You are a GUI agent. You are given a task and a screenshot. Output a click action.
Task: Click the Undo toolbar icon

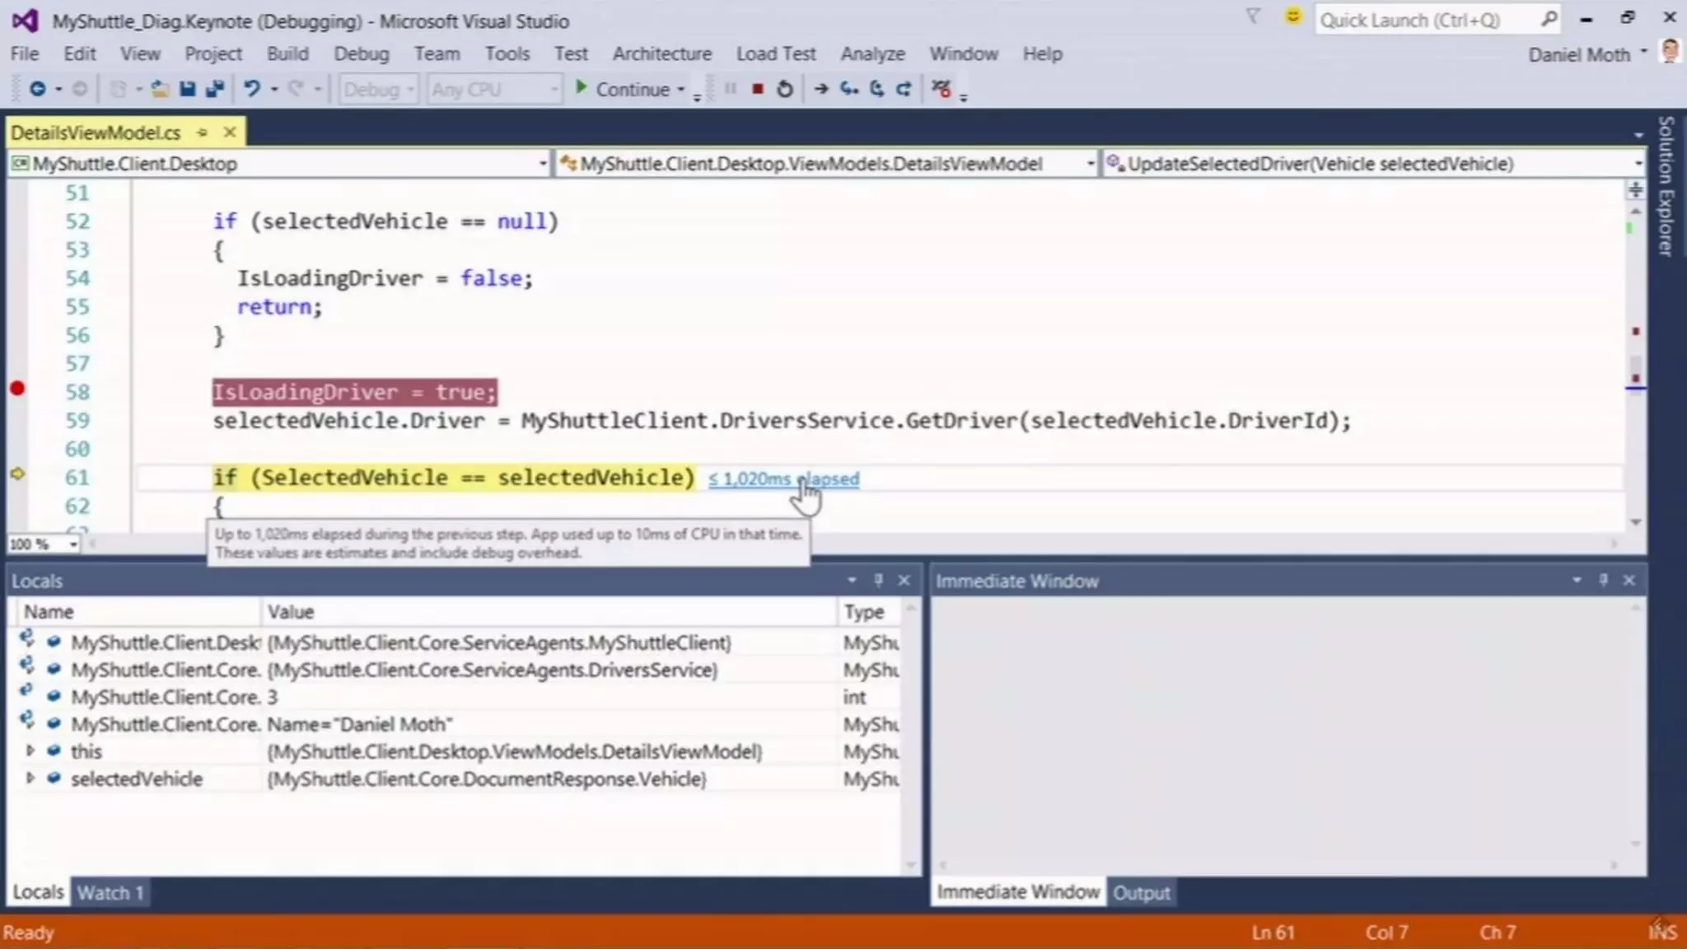pyautogui.click(x=252, y=89)
